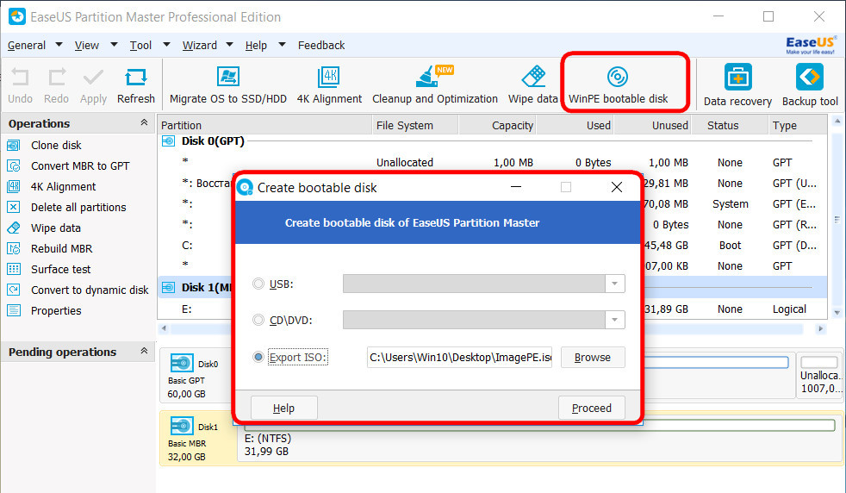
Task: Click the Undo toolbar icon
Action: click(x=21, y=77)
